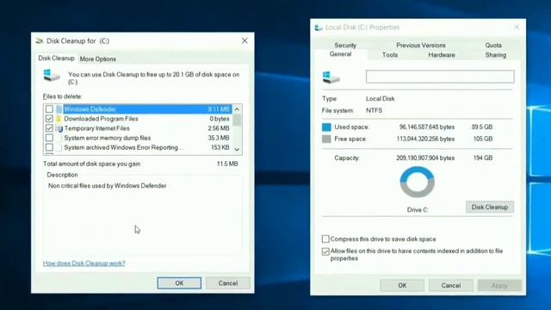Screen dimensions: 551x310
Task: Click the 113,044,320,256 bytes free value
Action: point(425,139)
